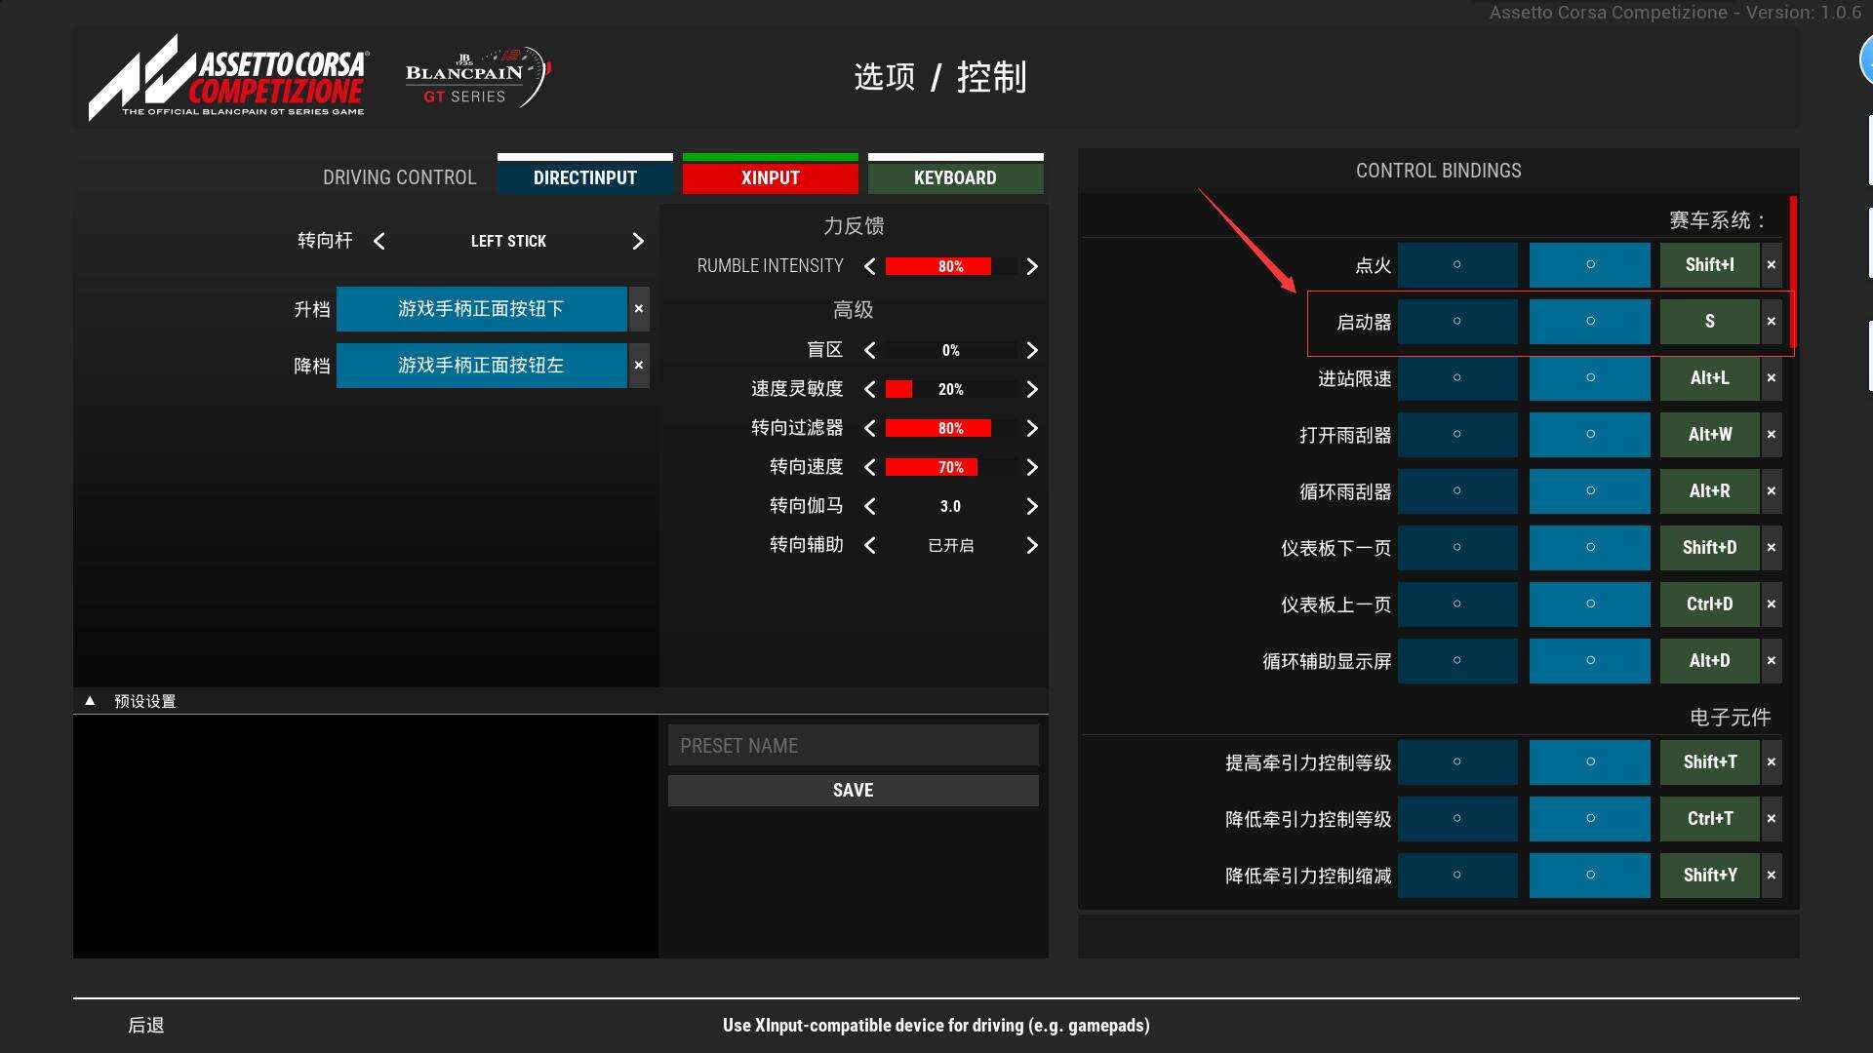This screenshot has width=1873, height=1053.
Task: Set 启动器 XInput binding slot
Action: pyautogui.click(x=1590, y=322)
